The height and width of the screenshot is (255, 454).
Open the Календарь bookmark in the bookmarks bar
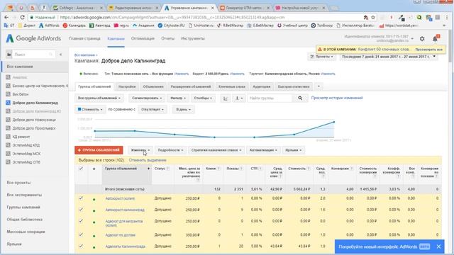click(74, 25)
